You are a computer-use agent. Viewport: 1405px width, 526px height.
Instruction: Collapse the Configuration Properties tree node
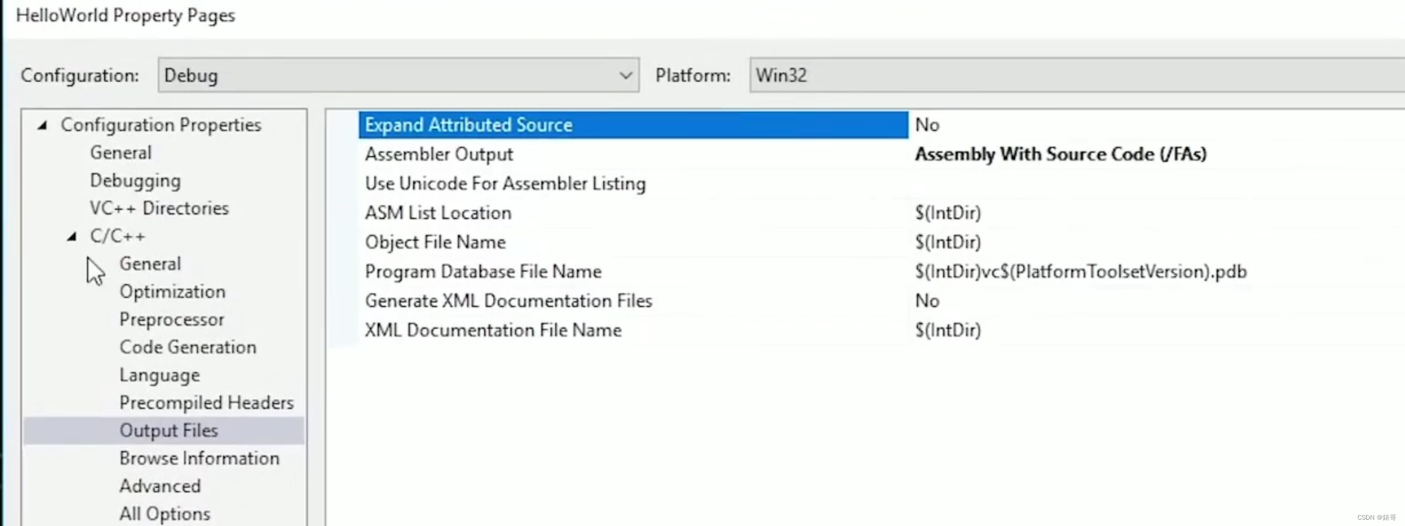click(x=42, y=125)
